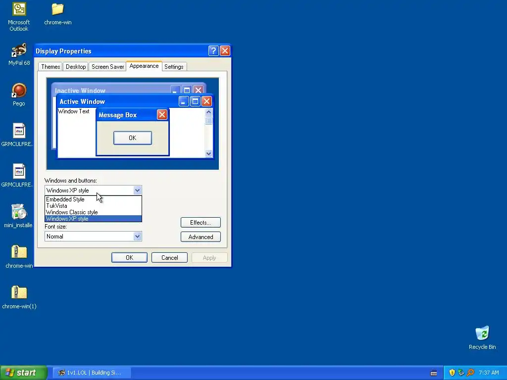Switch to the Themes tab
Image resolution: width=507 pixels, height=380 pixels.
tap(51, 67)
